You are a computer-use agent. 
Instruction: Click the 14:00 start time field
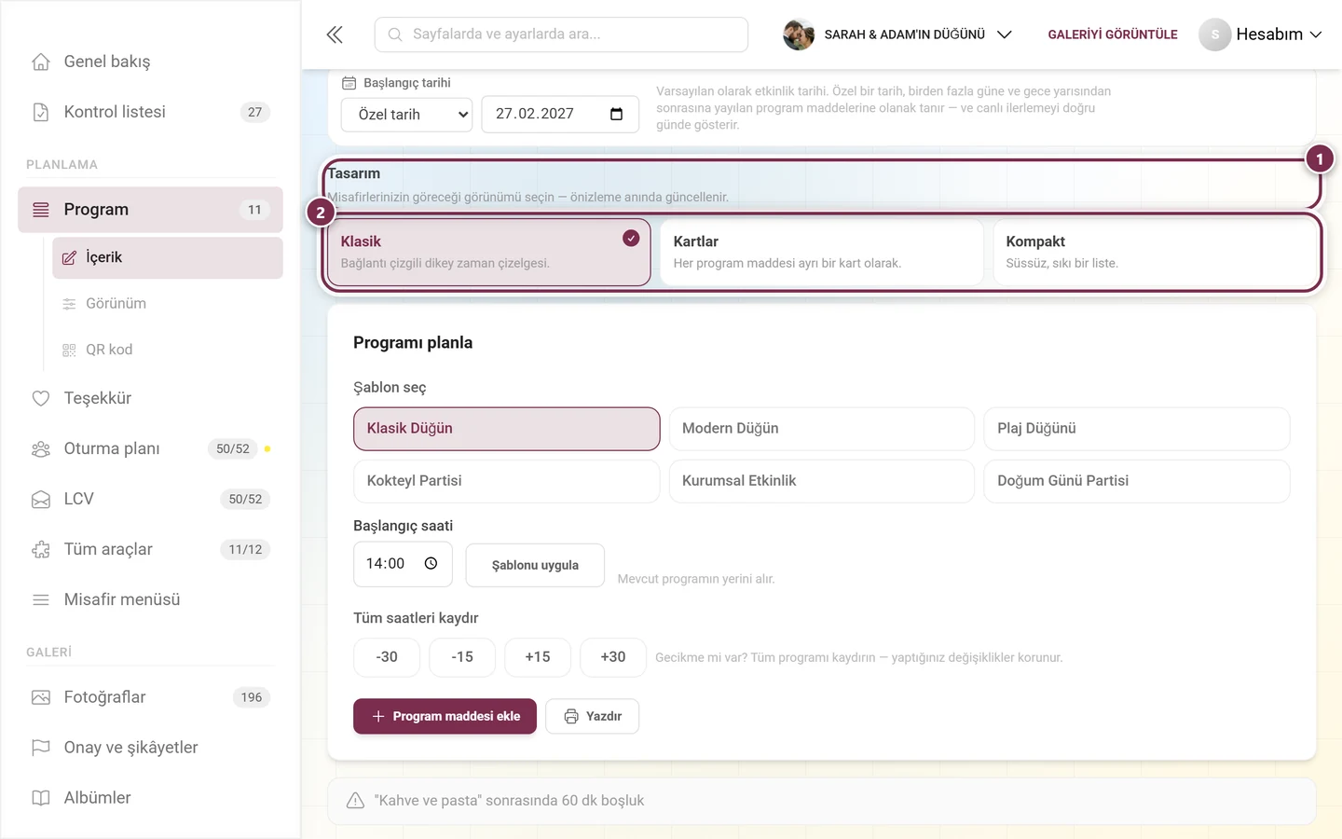(x=403, y=564)
